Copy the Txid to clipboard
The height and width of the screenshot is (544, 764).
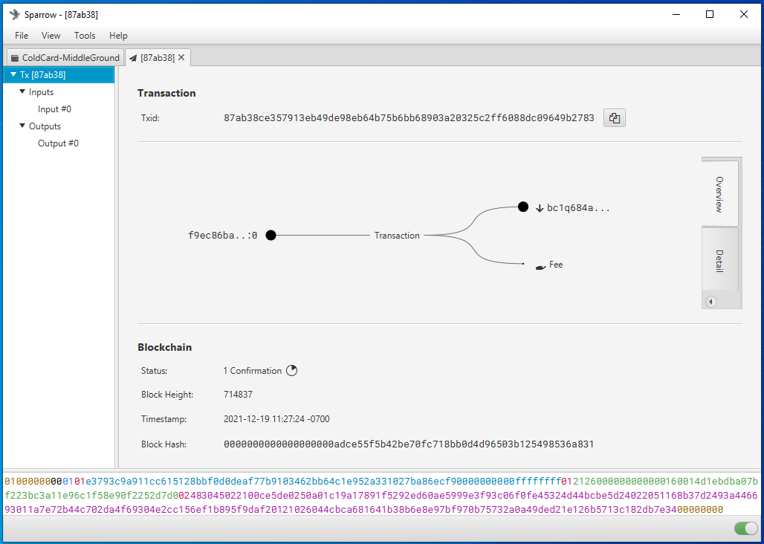(615, 118)
